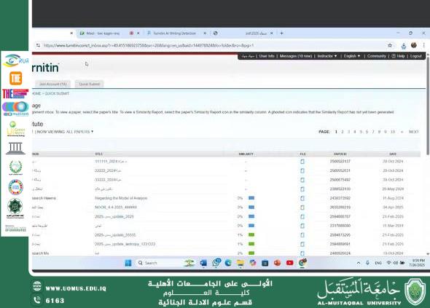Image resolution: width=430 pixels, height=308 pixels.
Task: Open File Explorer from the taskbar
Action: click(x=241, y=263)
